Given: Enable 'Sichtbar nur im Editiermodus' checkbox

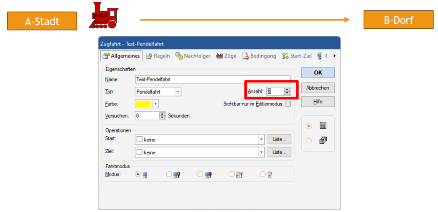Looking at the screenshot, I should pyautogui.click(x=288, y=104).
